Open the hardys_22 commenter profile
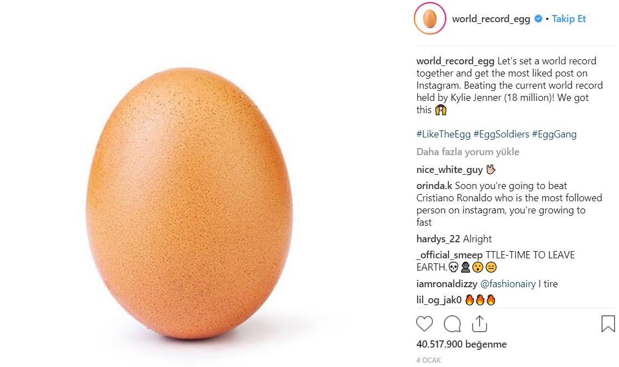This screenshot has width=619, height=367. pos(438,239)
